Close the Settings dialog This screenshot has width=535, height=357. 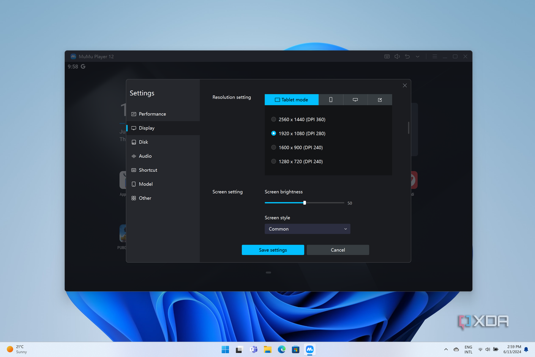(x=405, y=85)
